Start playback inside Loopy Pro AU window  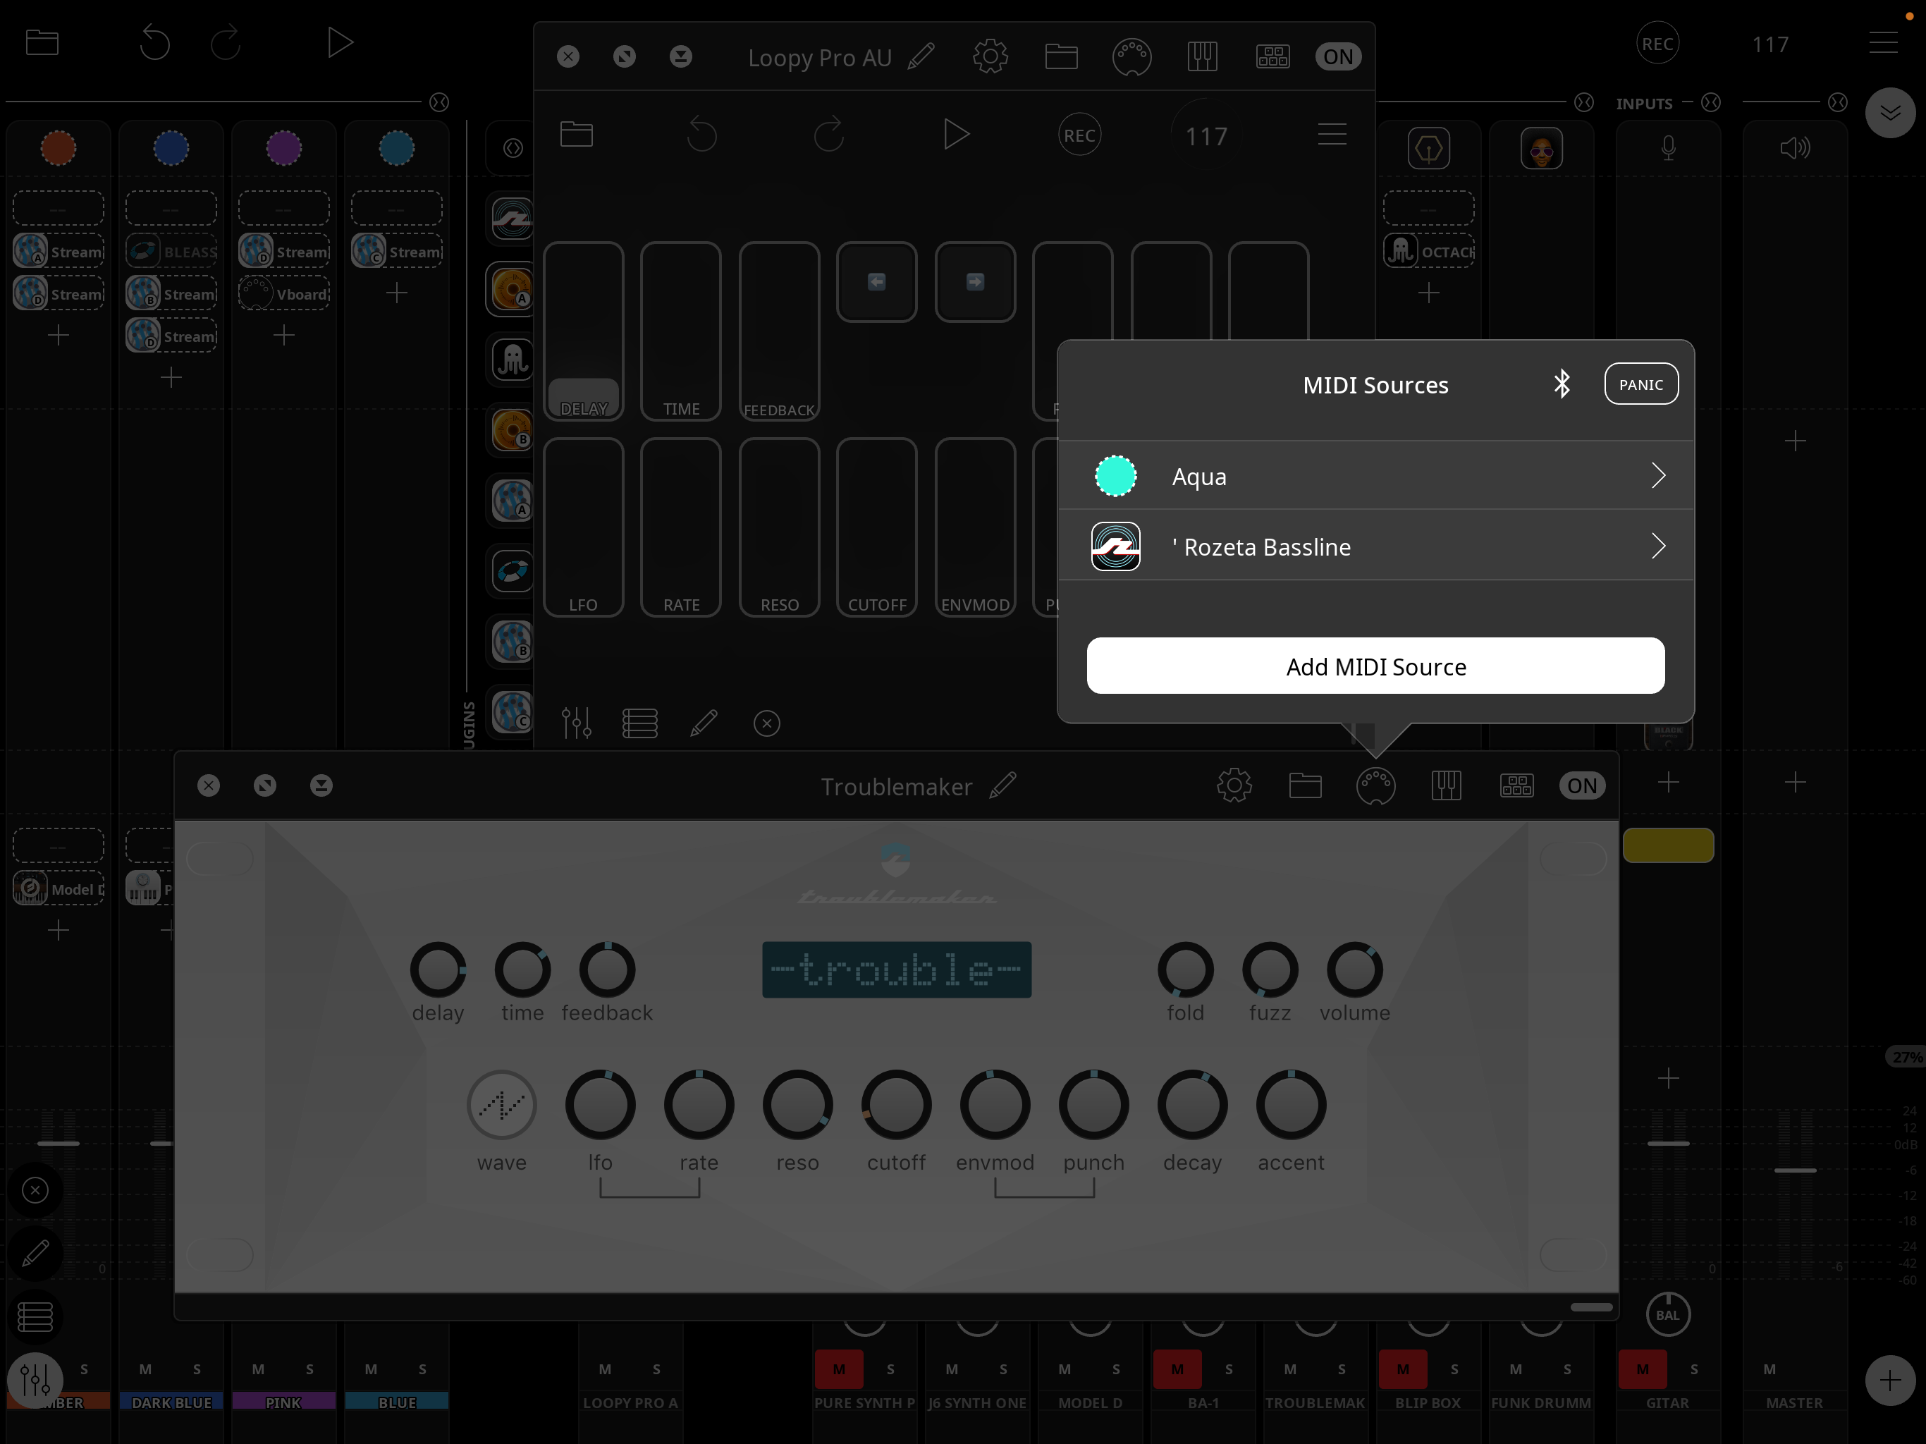point(955,135)
